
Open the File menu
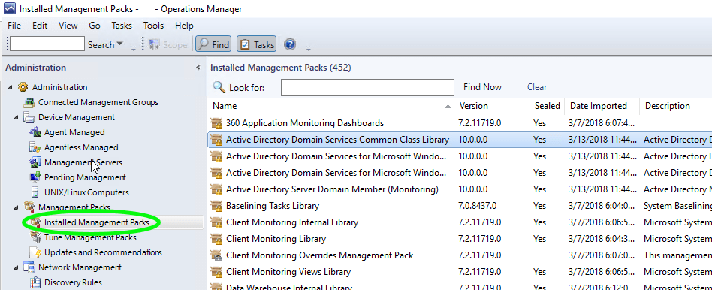14,26
